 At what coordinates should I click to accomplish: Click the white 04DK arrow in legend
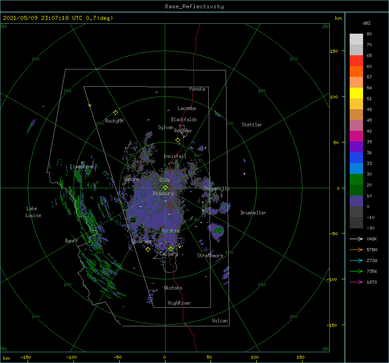click(356, 239)
